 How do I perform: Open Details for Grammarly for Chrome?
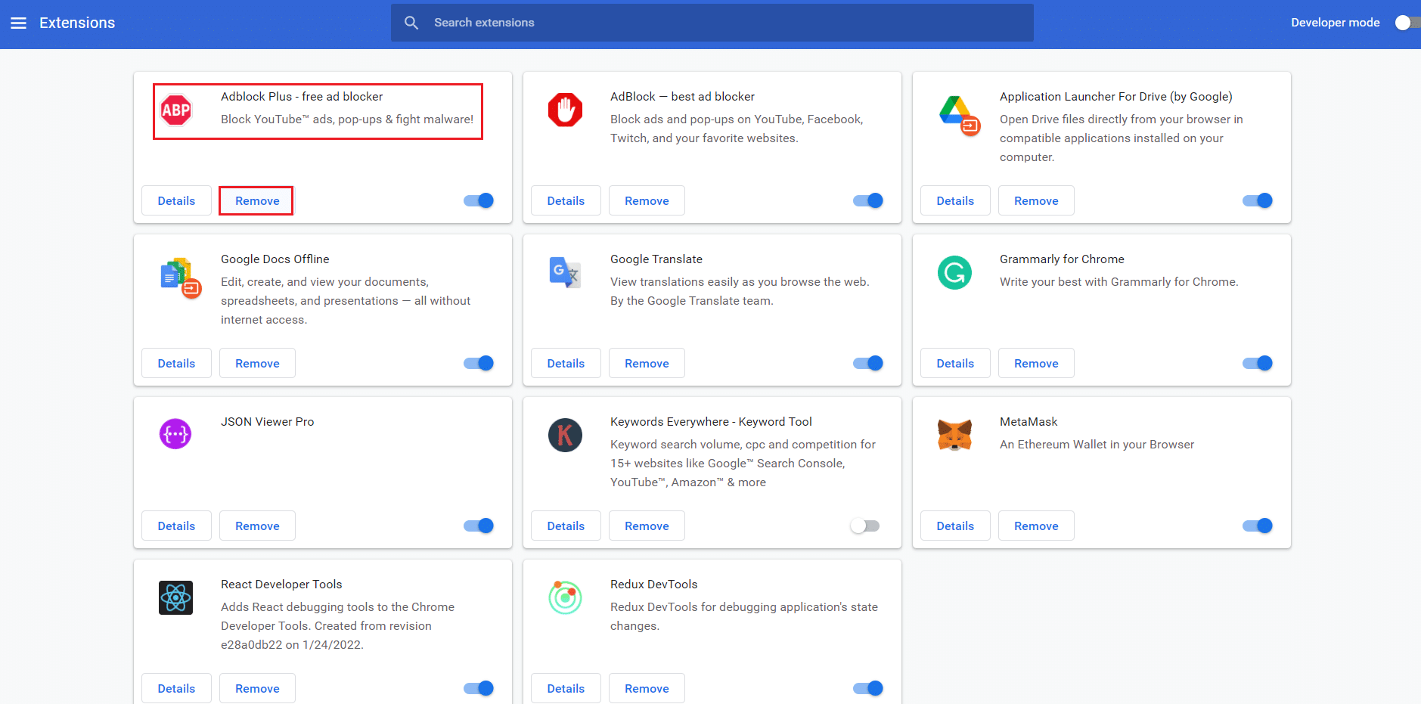click(x=955, y=363)
